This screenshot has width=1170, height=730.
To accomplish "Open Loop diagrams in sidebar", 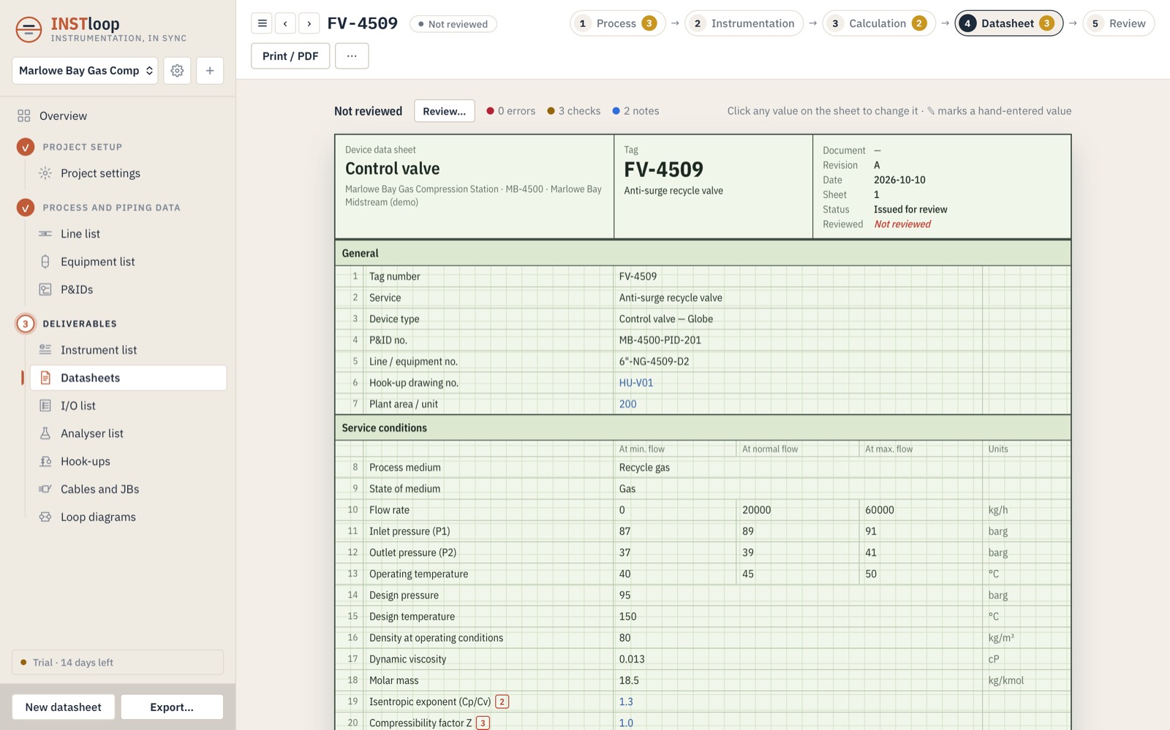I will 128,517.
